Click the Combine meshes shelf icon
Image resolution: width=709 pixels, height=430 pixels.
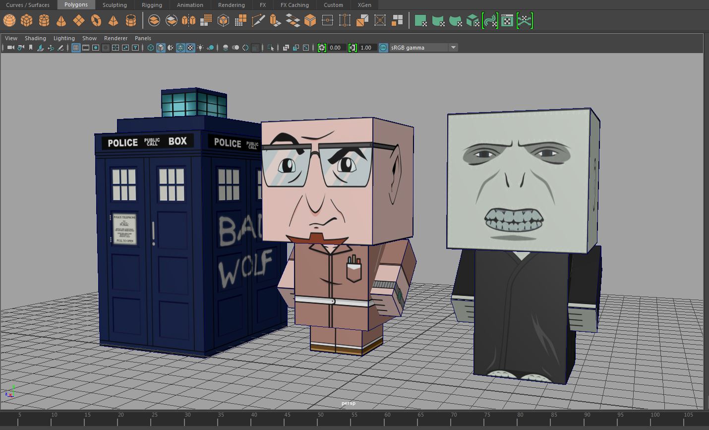point(154,20)
